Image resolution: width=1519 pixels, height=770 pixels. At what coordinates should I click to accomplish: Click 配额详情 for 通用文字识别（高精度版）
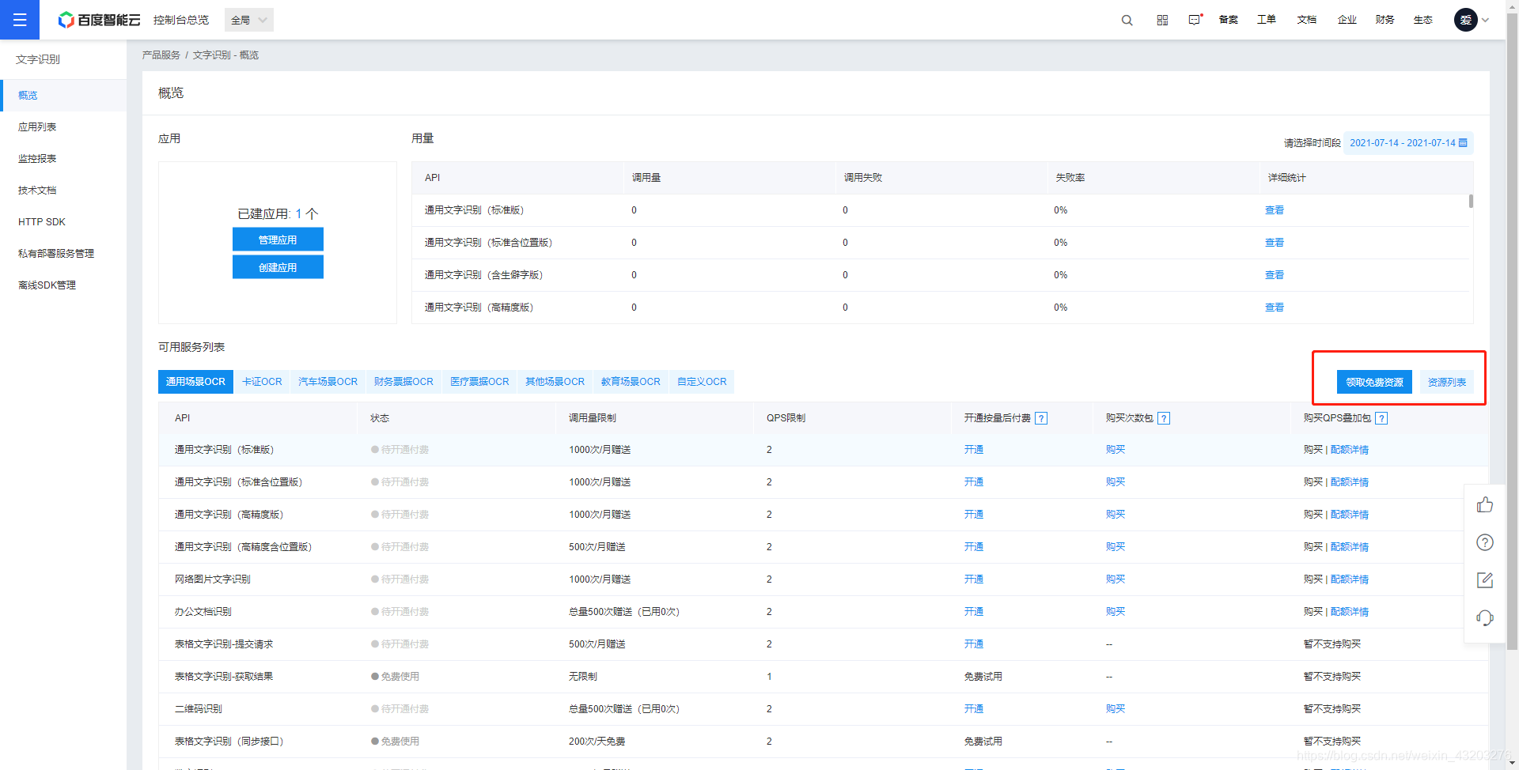[x=1350, y=515]
